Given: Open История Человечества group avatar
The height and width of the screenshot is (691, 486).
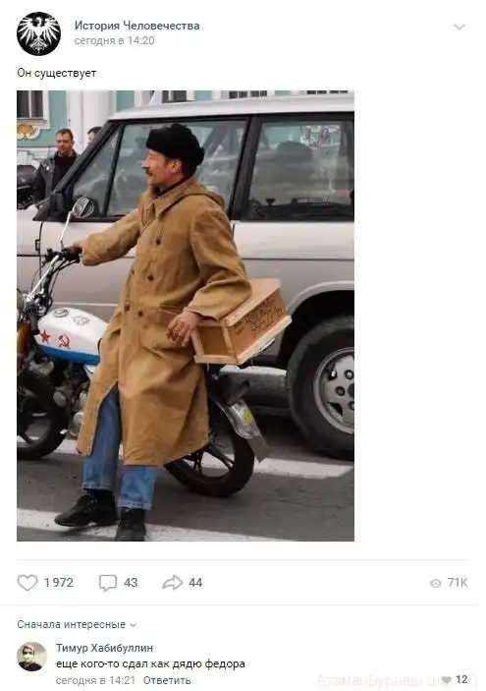Looking at the screenshot, I should pyautogui.click(x=38, y=33).
